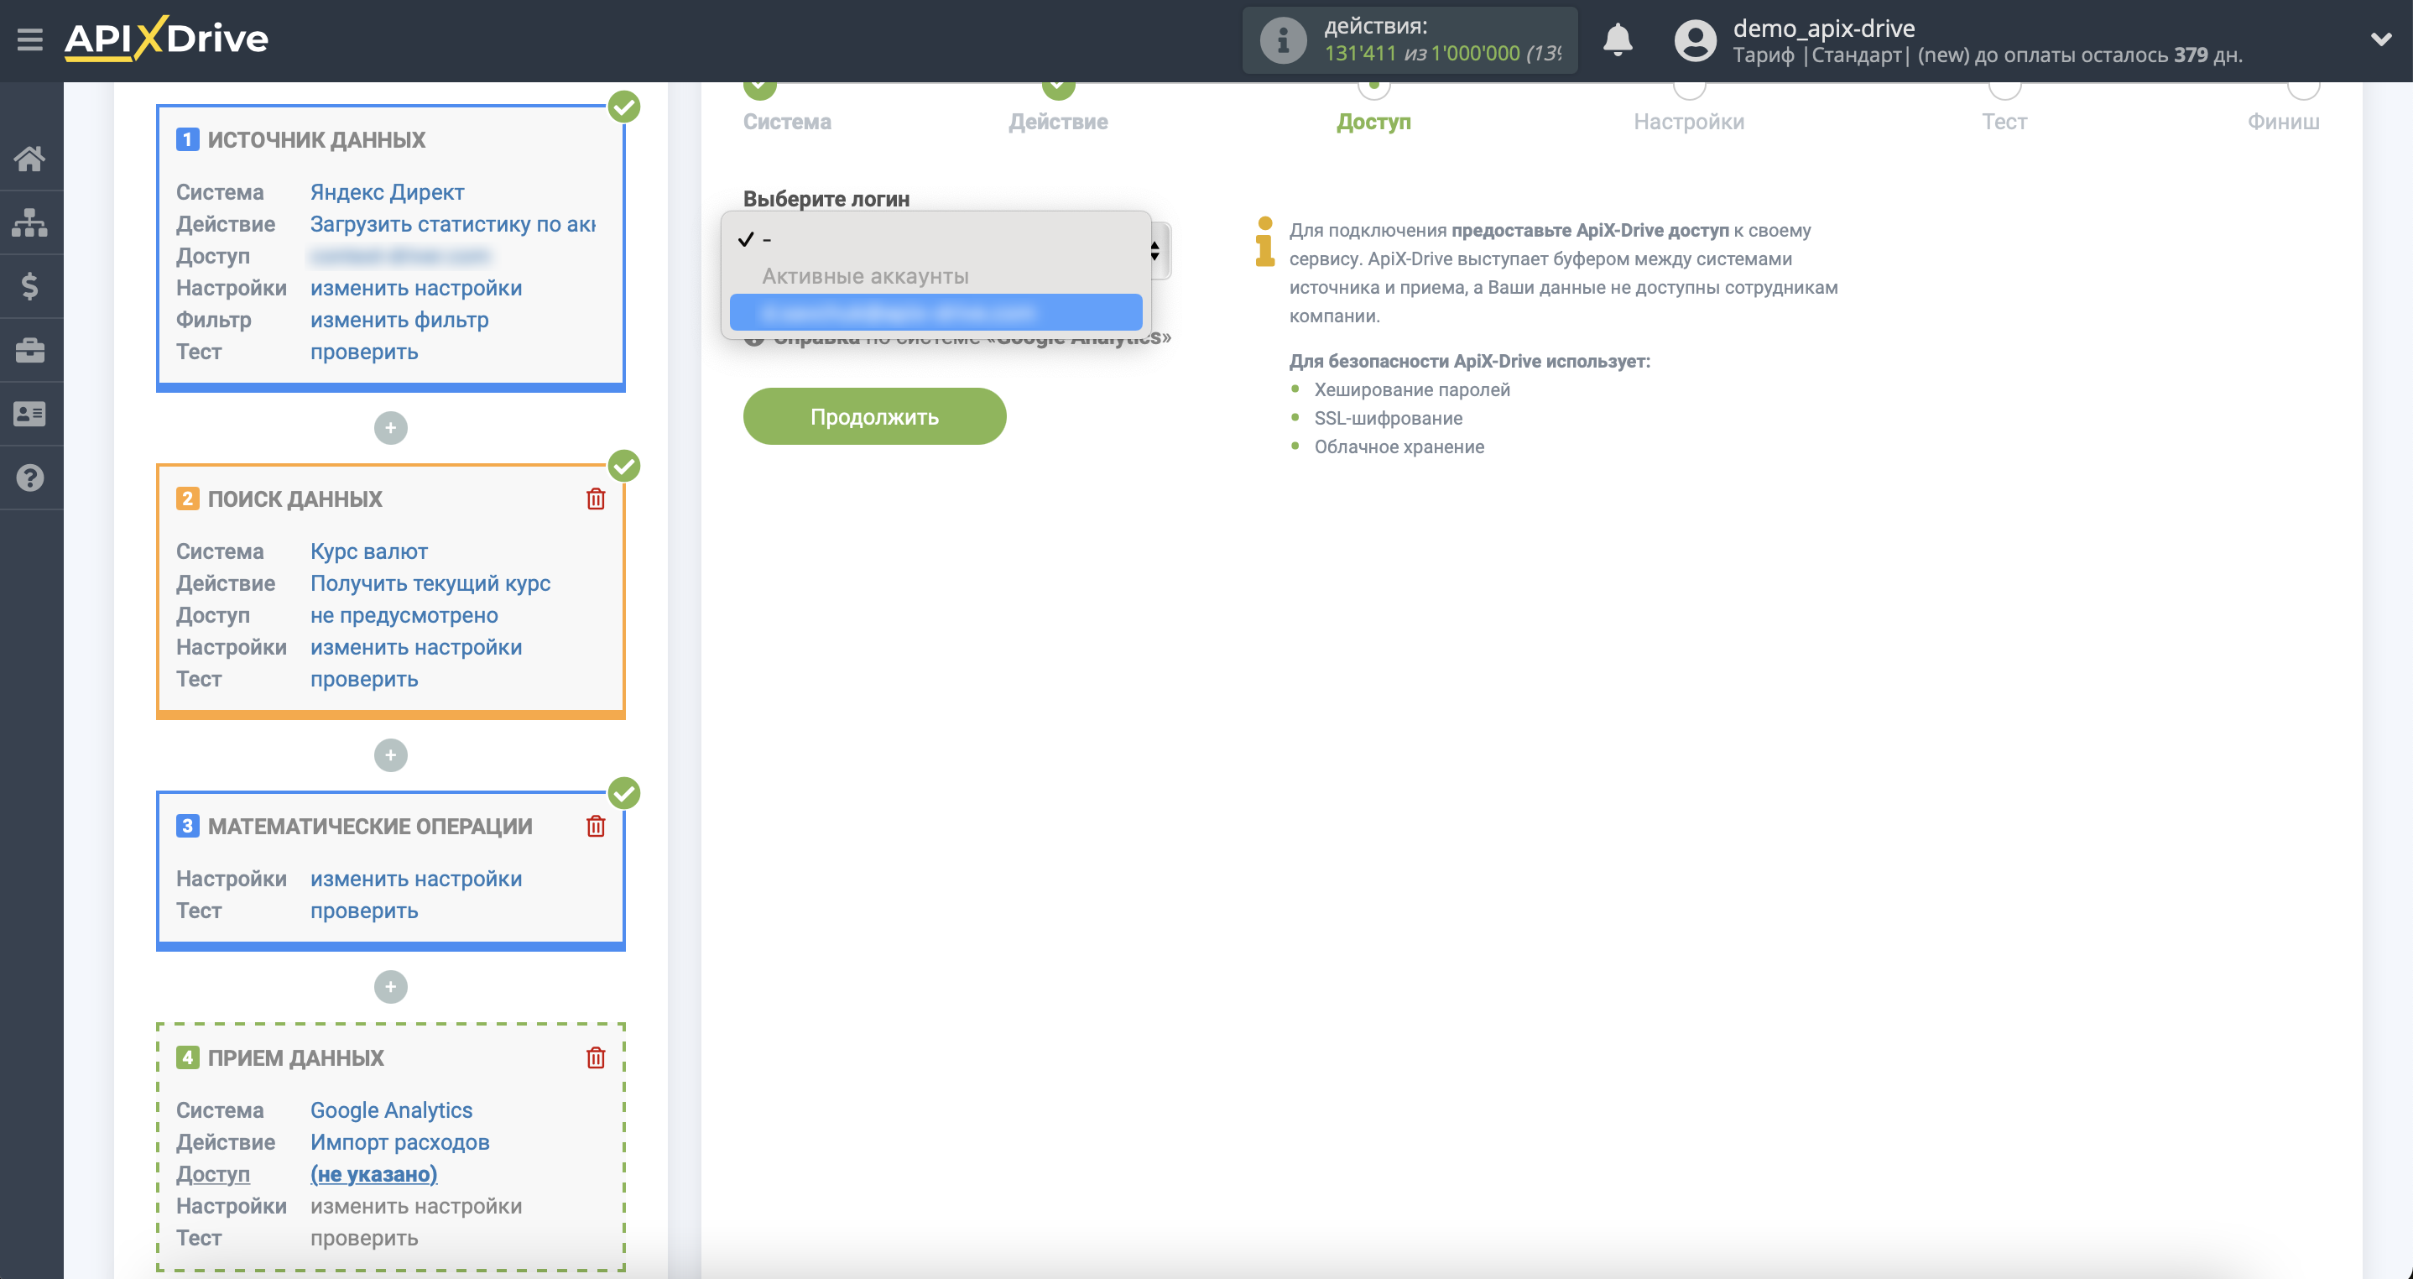
Task: Open notifications bell icon
Action: pos(1617,40)
